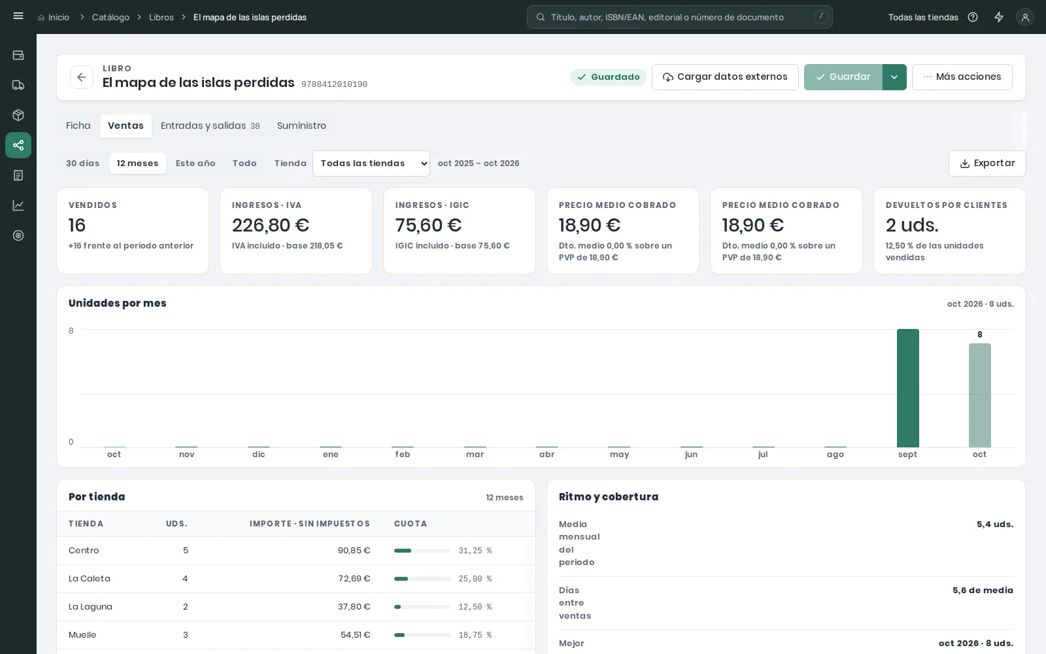1046x654 pixels.
Task: Select the 12 meses period
Action: pyautogui.click(x=137, y=163)
